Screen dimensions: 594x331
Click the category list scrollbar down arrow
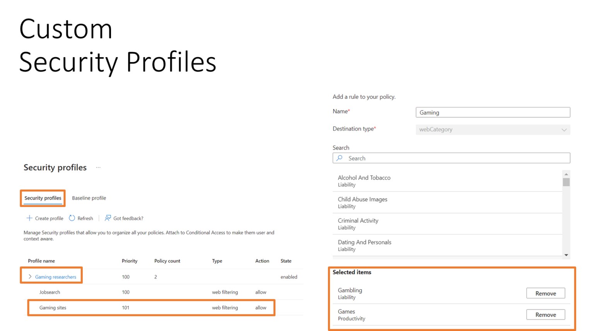tap(566, 255)
